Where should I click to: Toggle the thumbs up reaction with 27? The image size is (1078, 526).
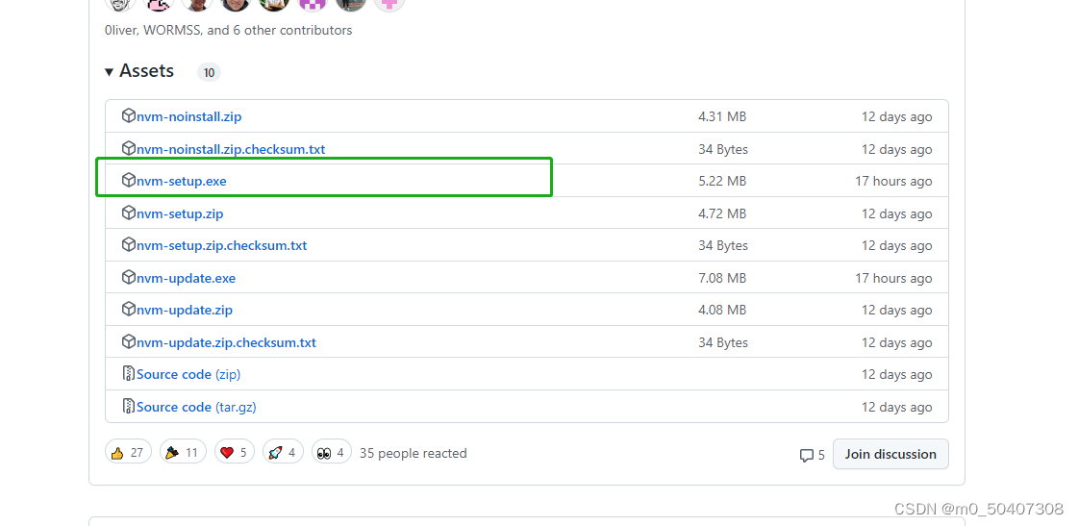[128, 452]
